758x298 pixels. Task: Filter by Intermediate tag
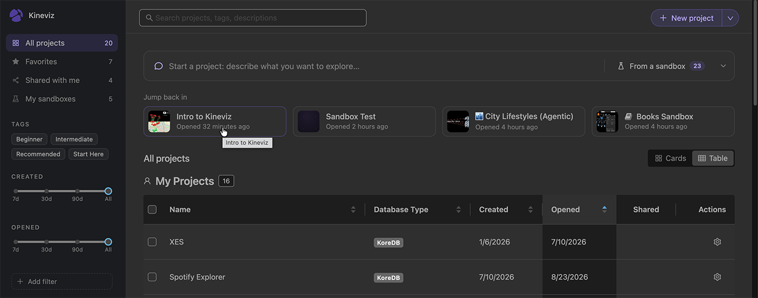click(x=74, y=139)
